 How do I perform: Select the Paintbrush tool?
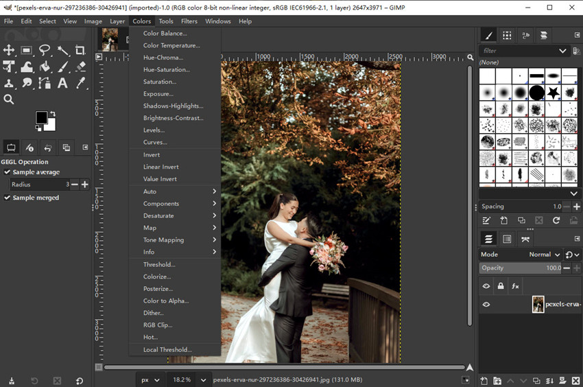[x=63, y=67]
